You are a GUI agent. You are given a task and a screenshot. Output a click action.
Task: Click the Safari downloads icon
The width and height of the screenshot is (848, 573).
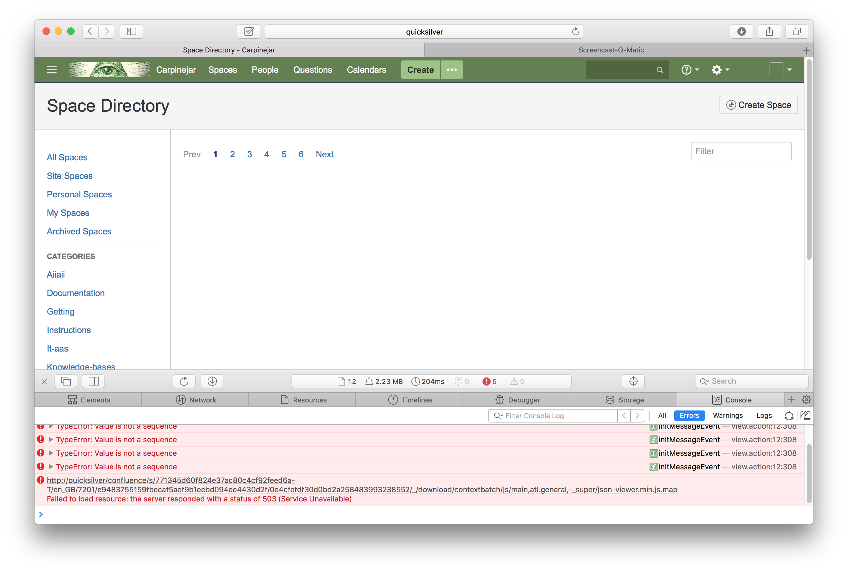click(x=741, y=31)
